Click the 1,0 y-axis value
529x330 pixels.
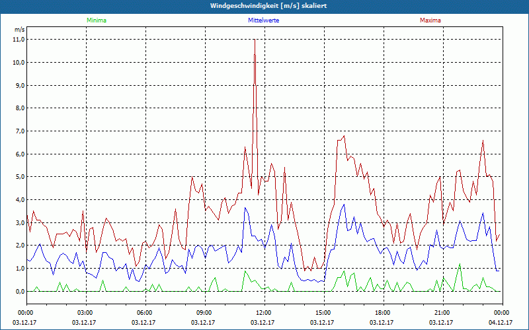[x=20, y=269]
